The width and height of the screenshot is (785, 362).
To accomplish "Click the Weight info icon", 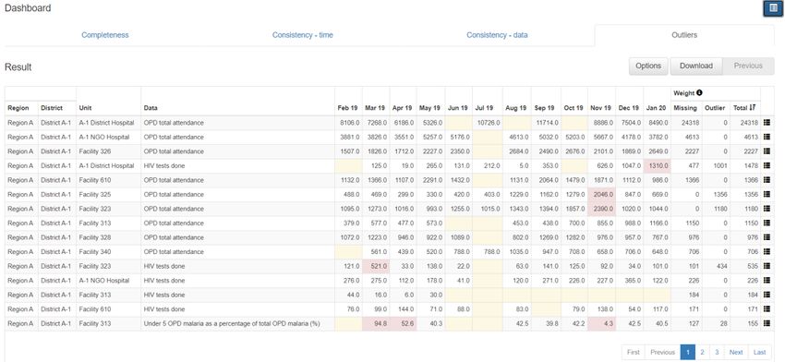I will [699, 92].
